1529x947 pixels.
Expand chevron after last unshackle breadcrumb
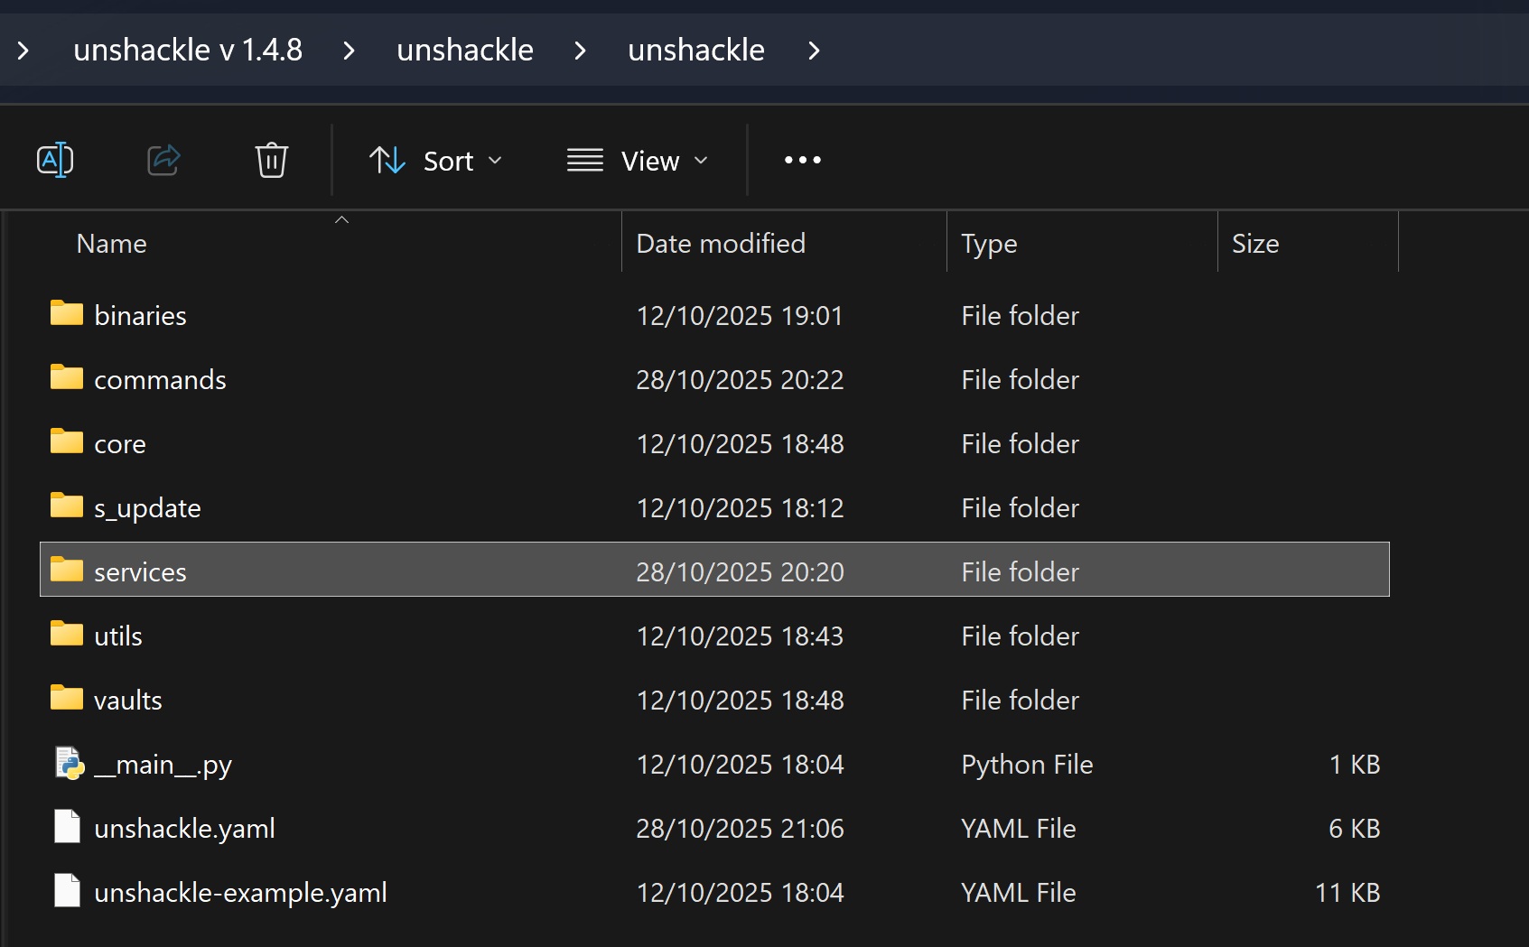814,51
